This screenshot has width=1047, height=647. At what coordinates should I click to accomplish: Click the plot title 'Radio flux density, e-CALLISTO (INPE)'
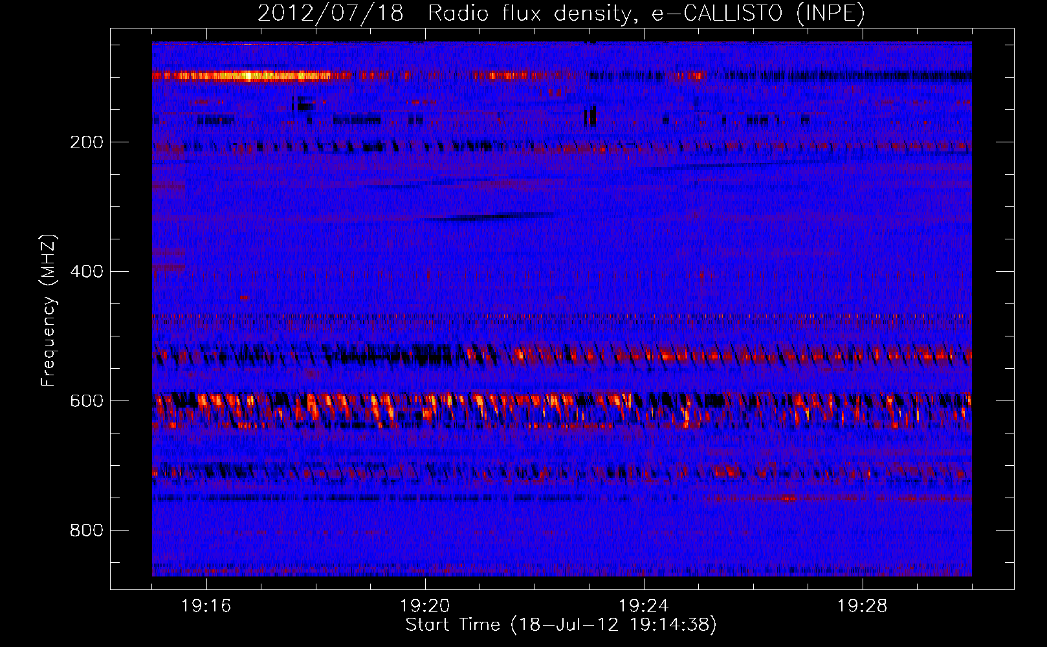tap(646, 14)
